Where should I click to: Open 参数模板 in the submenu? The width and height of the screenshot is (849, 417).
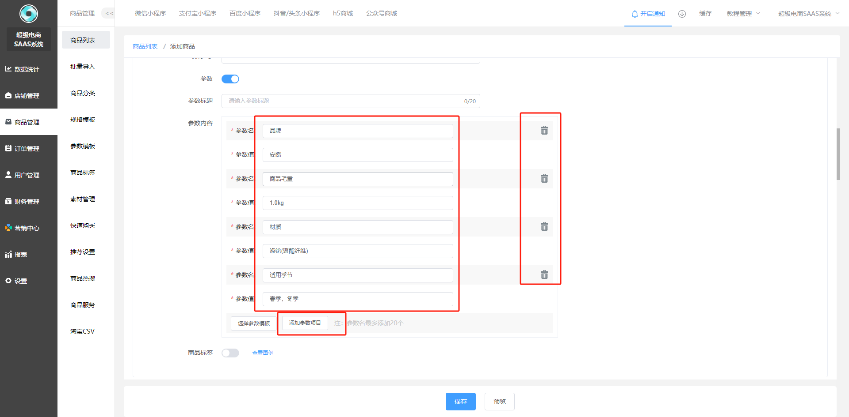(x=83, y=146)
